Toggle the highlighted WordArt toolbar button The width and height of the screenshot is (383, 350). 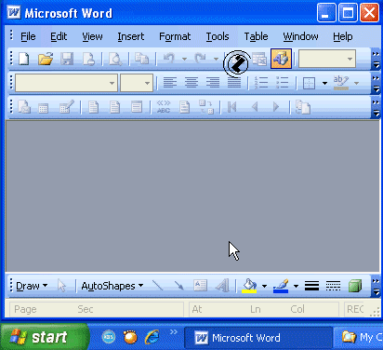coord(281,59)
